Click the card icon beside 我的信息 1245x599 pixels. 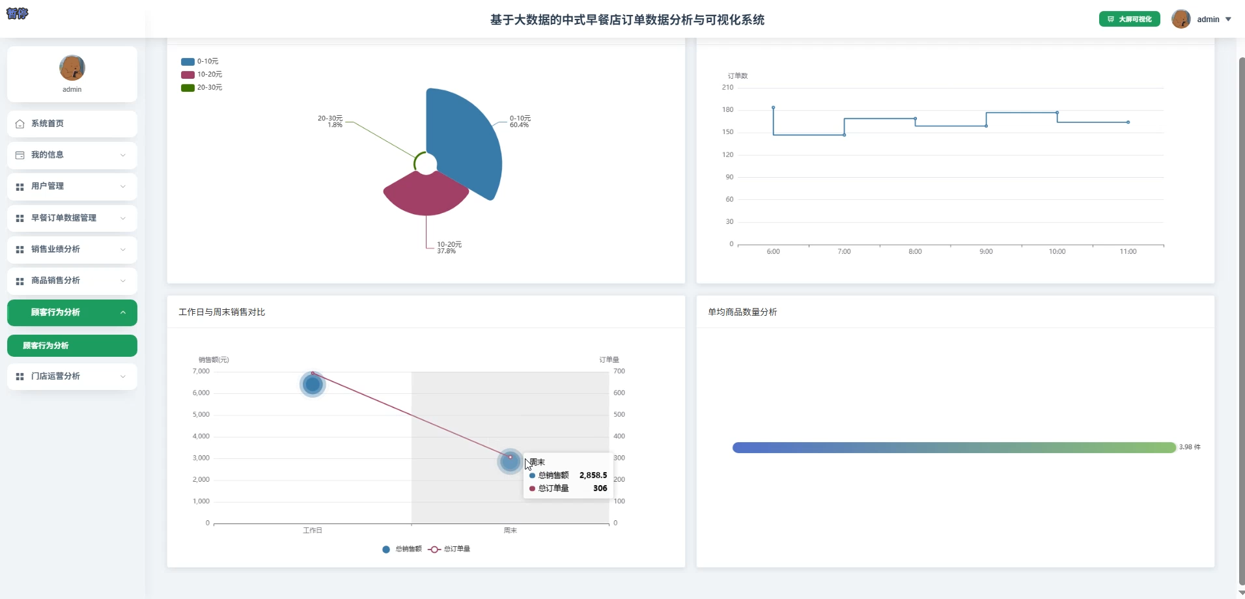click(x=20, y=155)
